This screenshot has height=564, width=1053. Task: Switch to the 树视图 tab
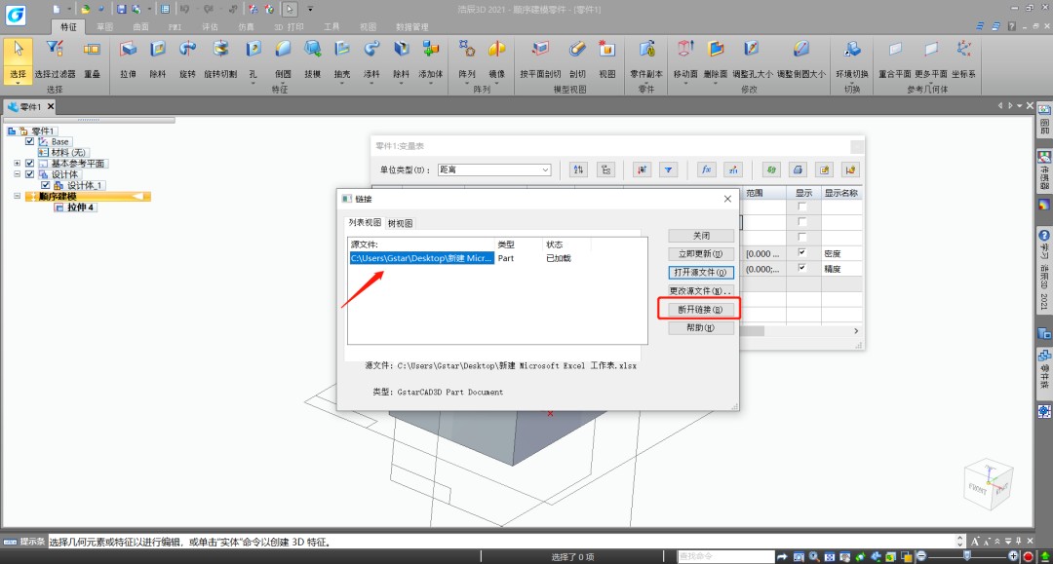pos(401,223)
